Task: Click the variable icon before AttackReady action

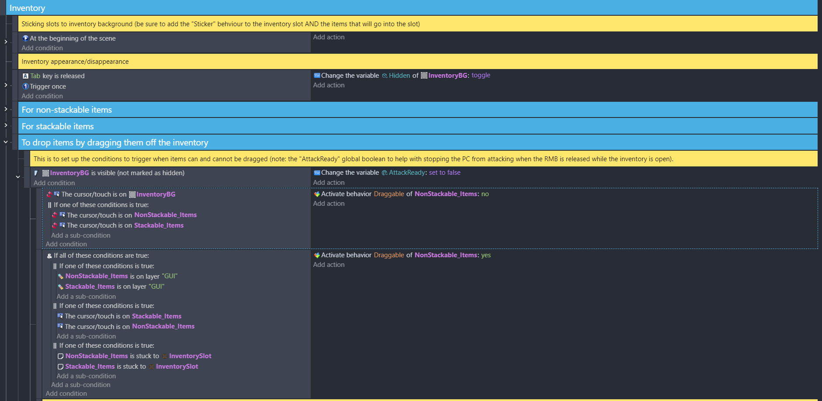Action: coord(317,173)
